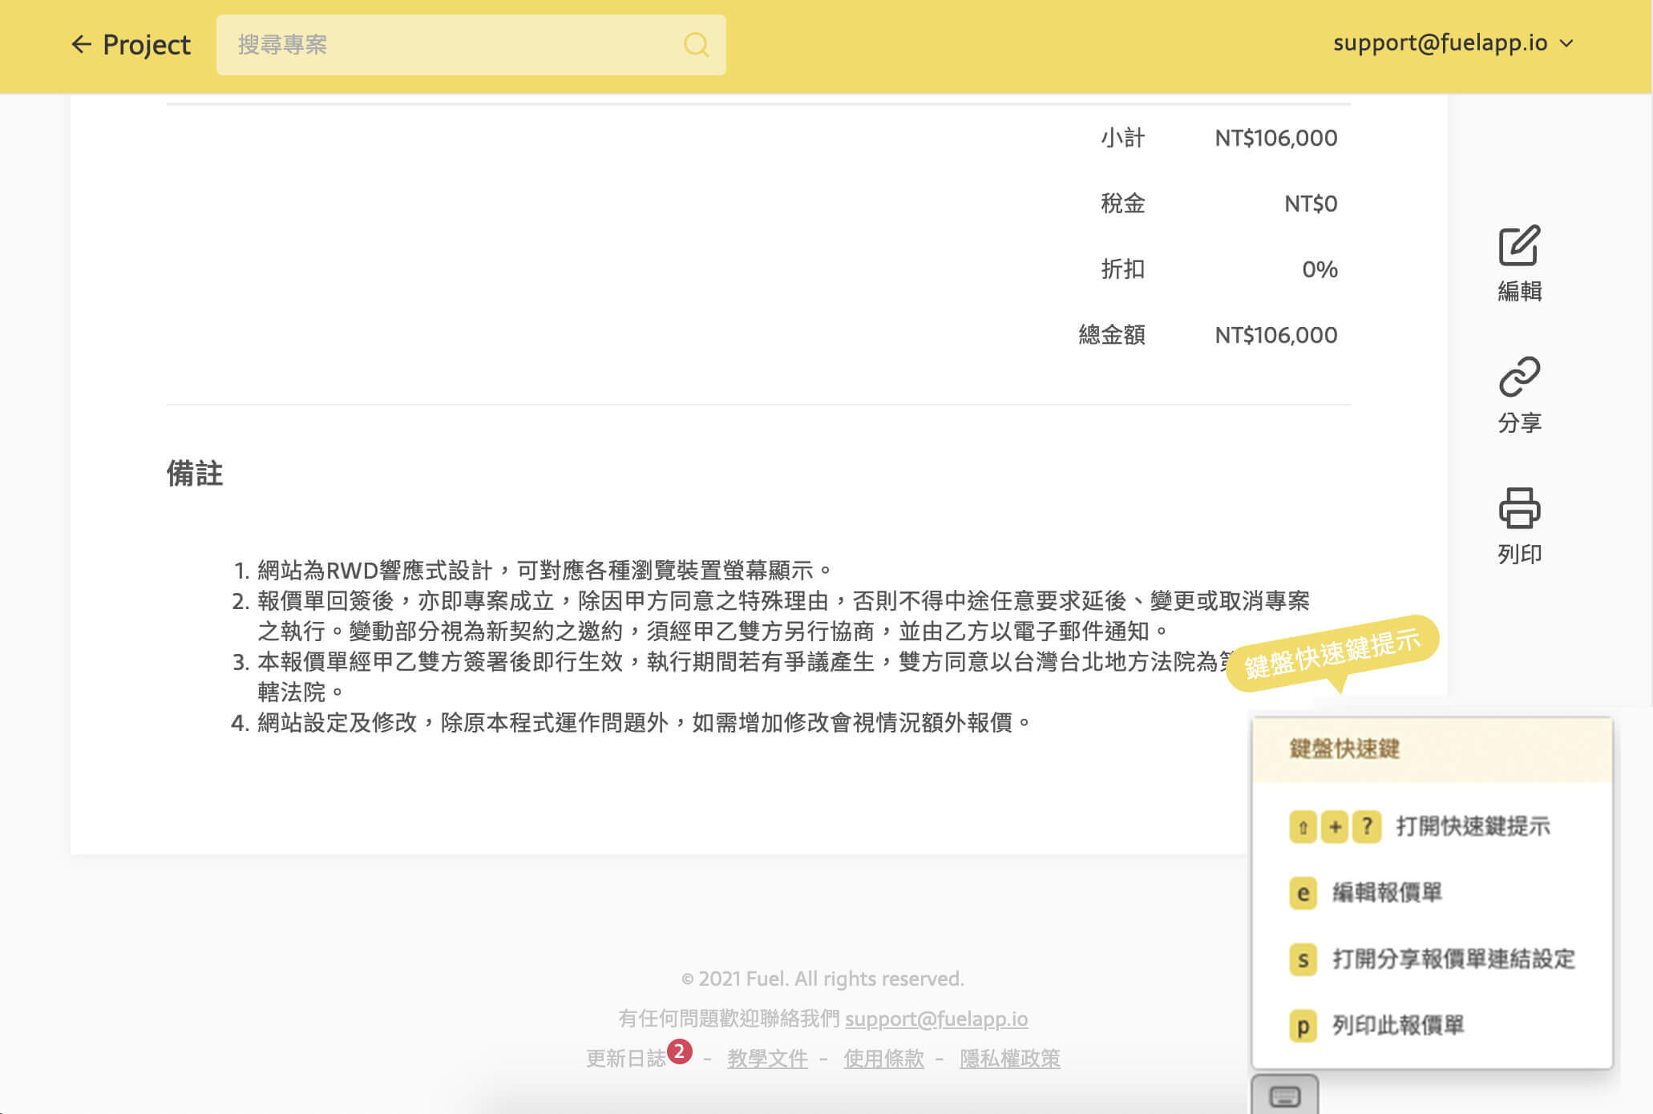
Task: Select 列印此報價單 in shortcut list
Action: (x=1397, y=1025)
